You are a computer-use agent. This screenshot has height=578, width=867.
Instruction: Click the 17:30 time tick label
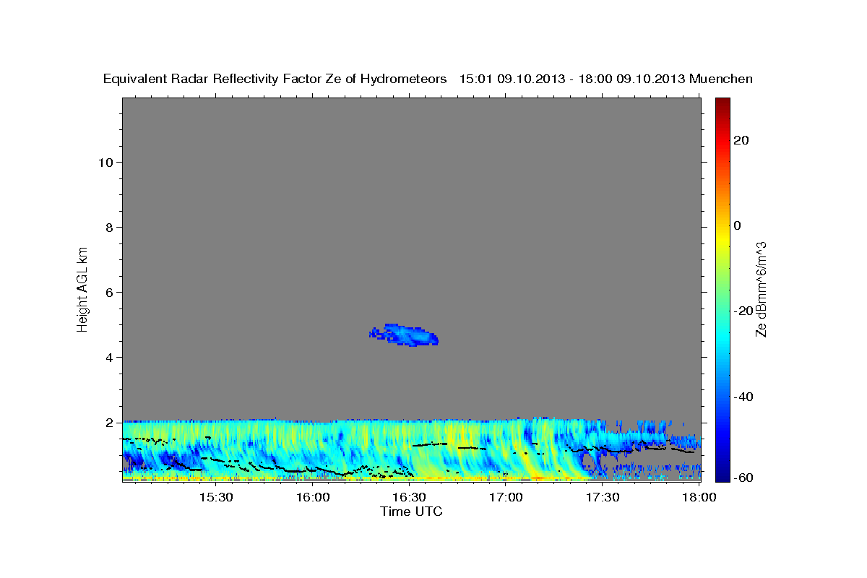point(603,498)
